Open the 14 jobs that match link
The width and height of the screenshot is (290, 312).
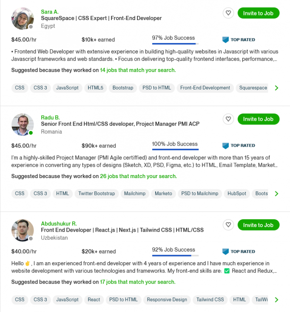pyautogui.click(x=138, y=70)
